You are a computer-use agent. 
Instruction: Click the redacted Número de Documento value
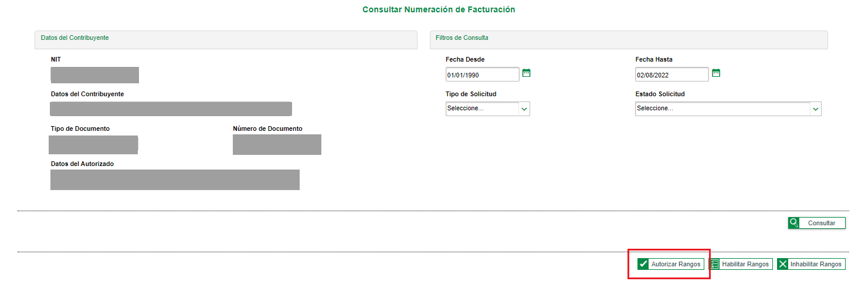pos(277,144)
